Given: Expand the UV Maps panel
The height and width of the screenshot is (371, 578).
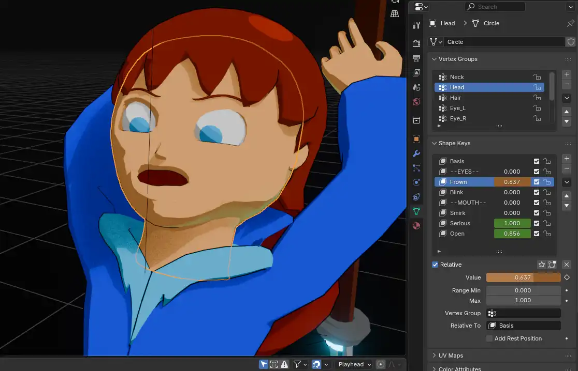Looking at the screenshot, I should coord(451,355).
